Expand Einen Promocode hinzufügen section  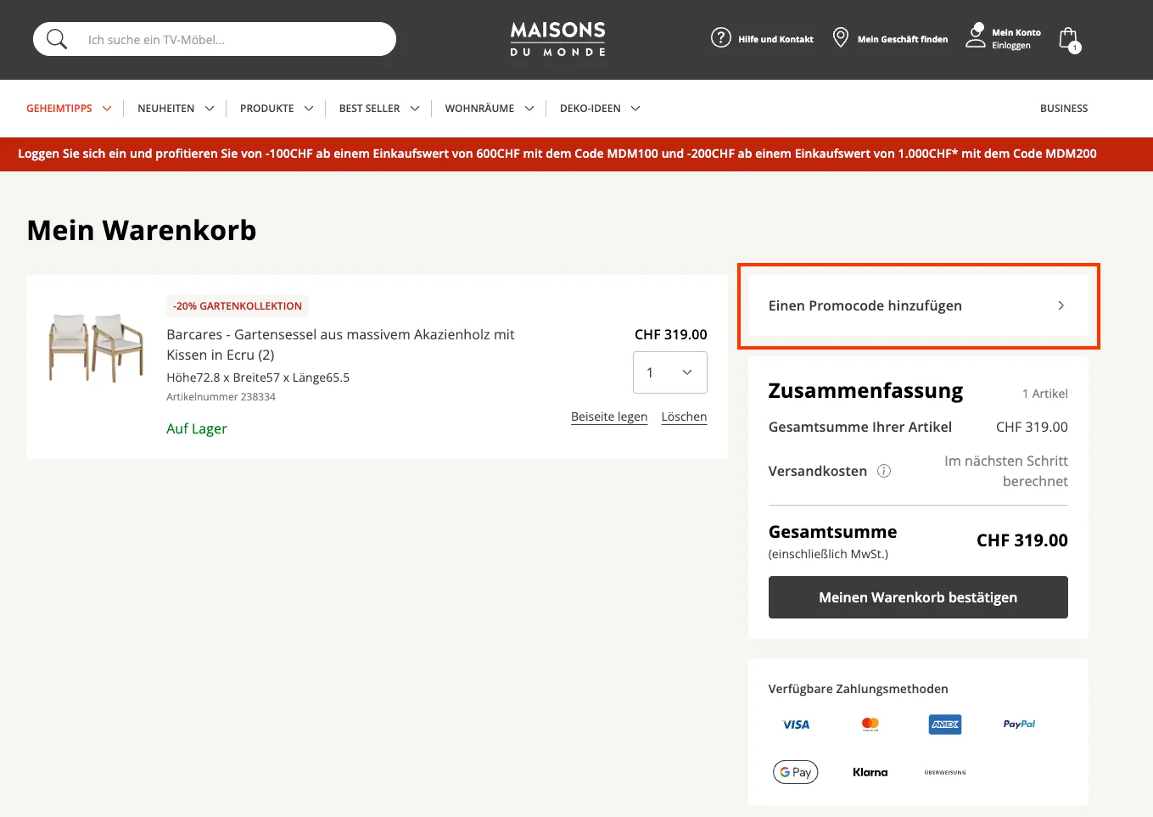[918, 305]
